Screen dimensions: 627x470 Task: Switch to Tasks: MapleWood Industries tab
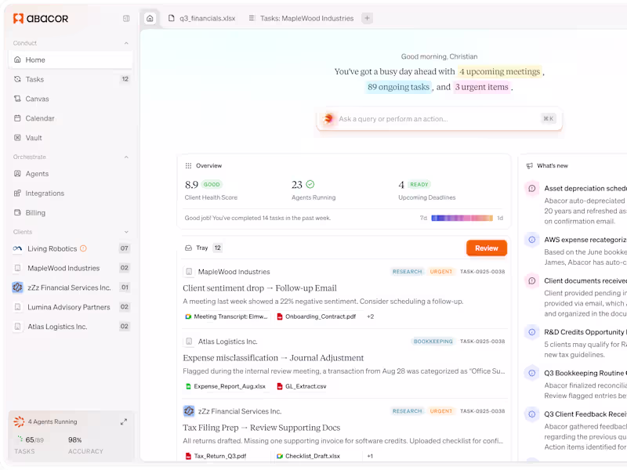coord(301,18)
